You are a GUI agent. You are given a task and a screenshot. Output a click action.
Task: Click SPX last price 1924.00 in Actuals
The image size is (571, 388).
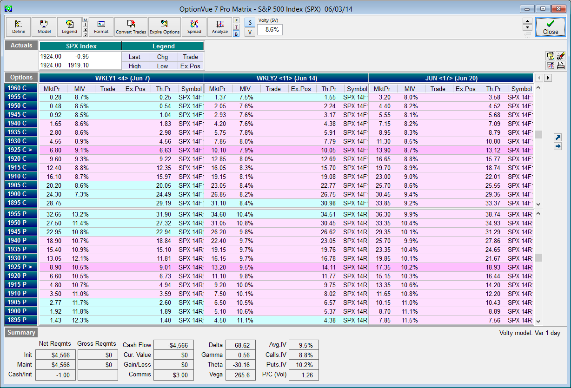(51, 57)
